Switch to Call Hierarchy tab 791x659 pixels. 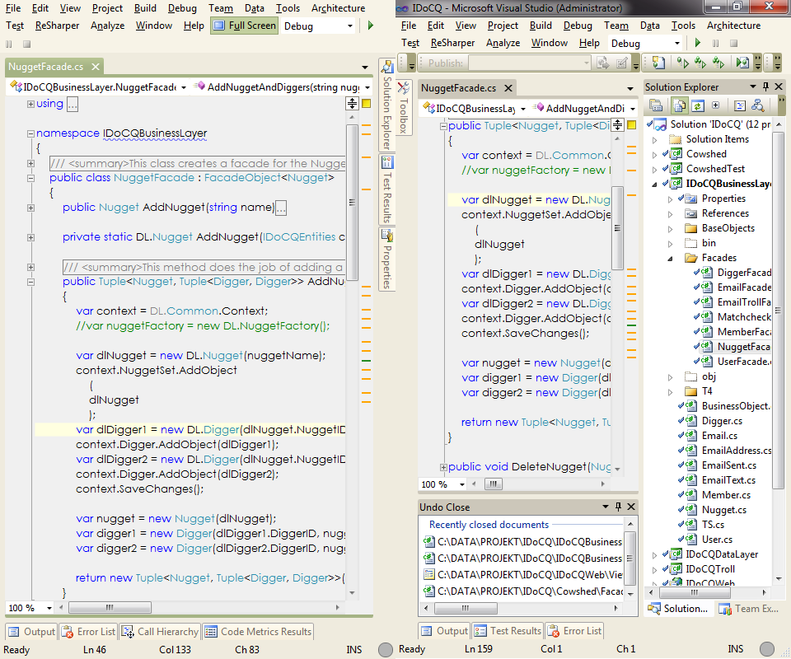tap(161, 632)
